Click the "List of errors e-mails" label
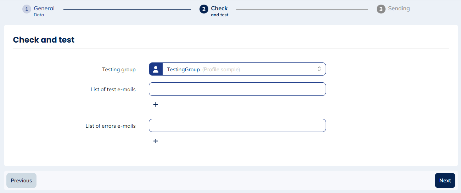461x193 pixels. [111, 126]
